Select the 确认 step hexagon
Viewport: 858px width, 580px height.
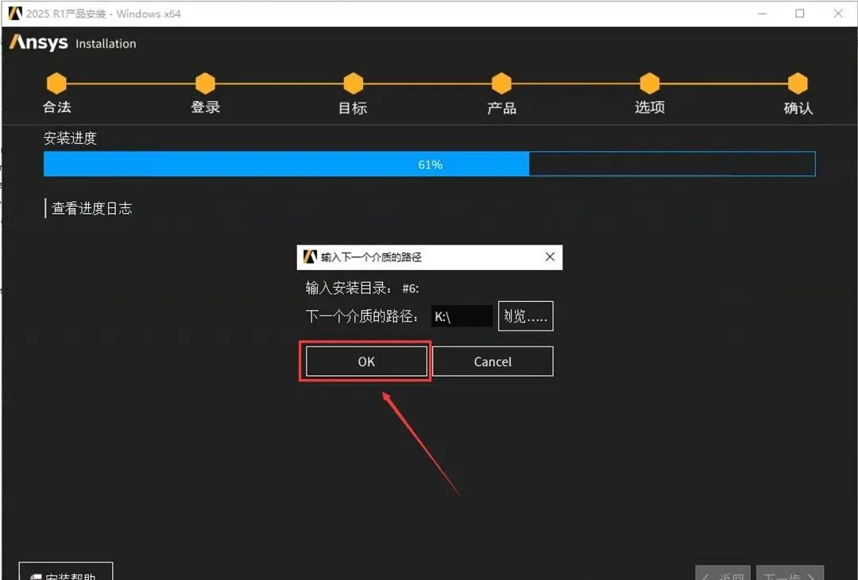click(798, 83)
